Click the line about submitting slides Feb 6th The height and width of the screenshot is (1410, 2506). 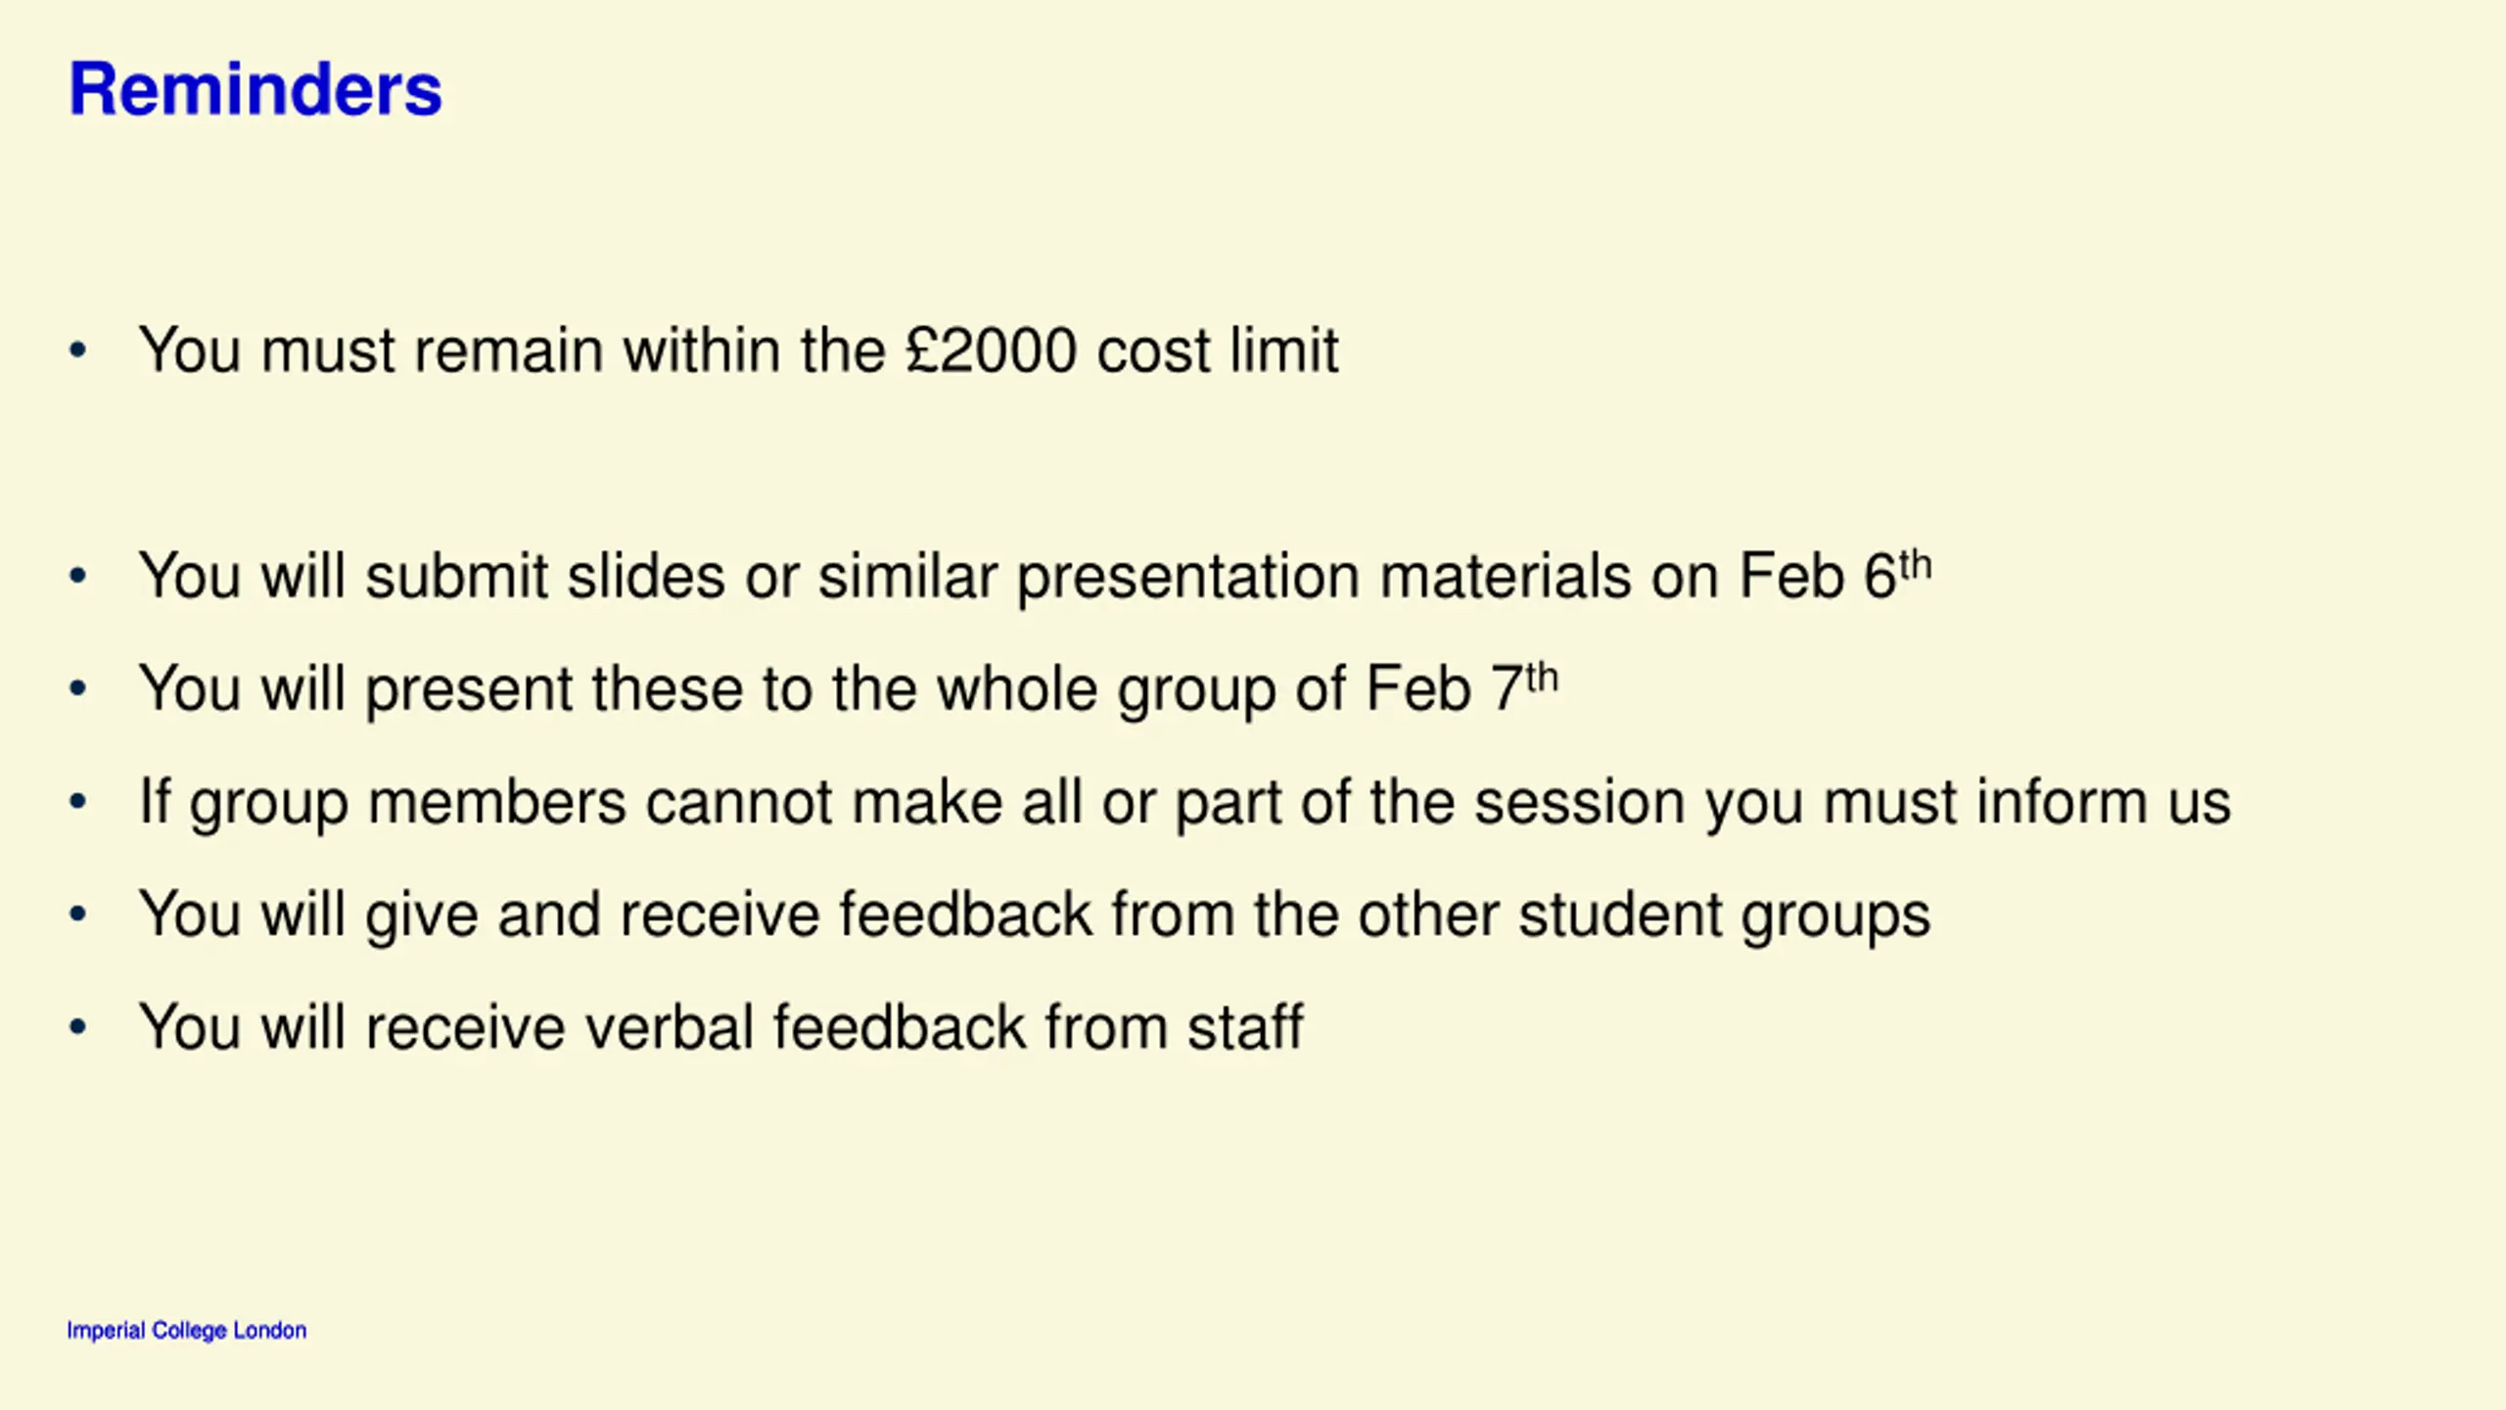point(1036,576)
